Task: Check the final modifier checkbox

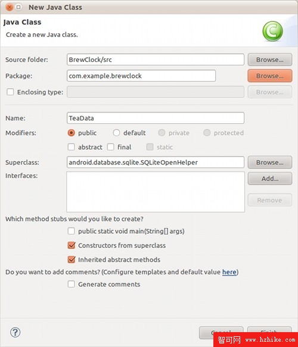Action: [x=111, y=147]
